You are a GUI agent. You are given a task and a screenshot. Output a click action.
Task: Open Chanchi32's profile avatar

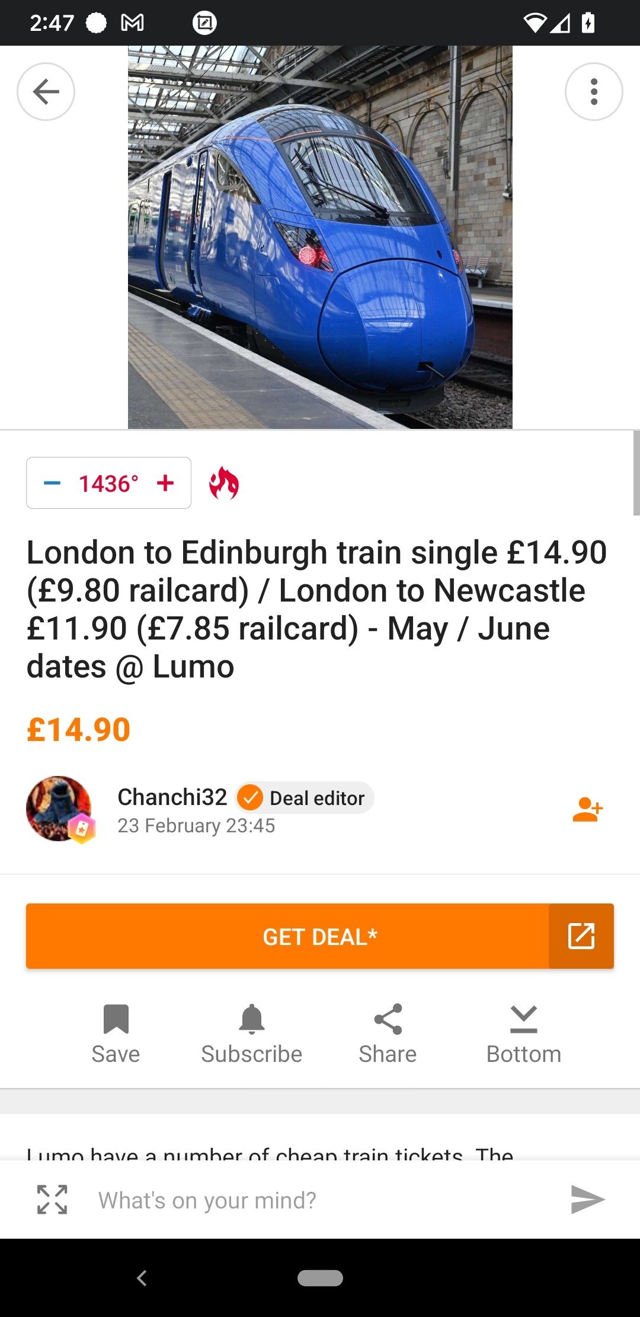pyautogui.click(x=59, y=809)
